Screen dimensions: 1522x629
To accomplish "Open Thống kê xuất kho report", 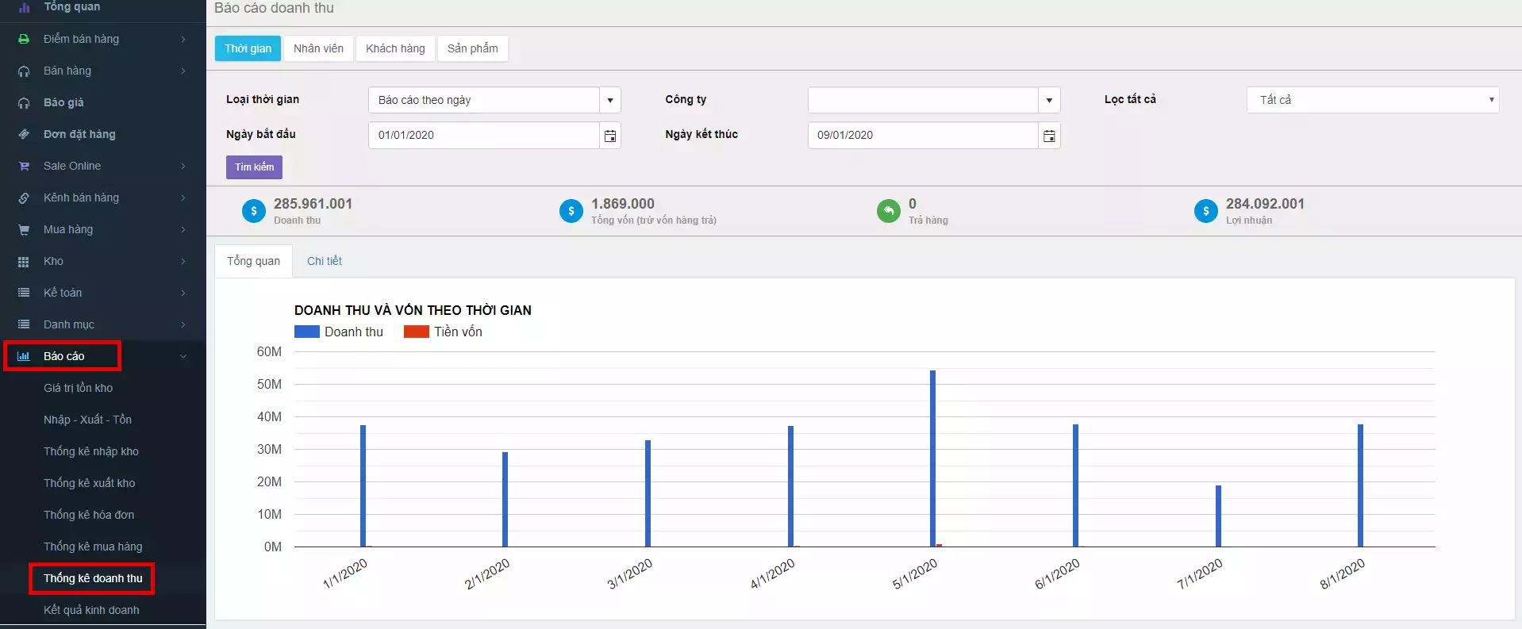I will [90, 483].
